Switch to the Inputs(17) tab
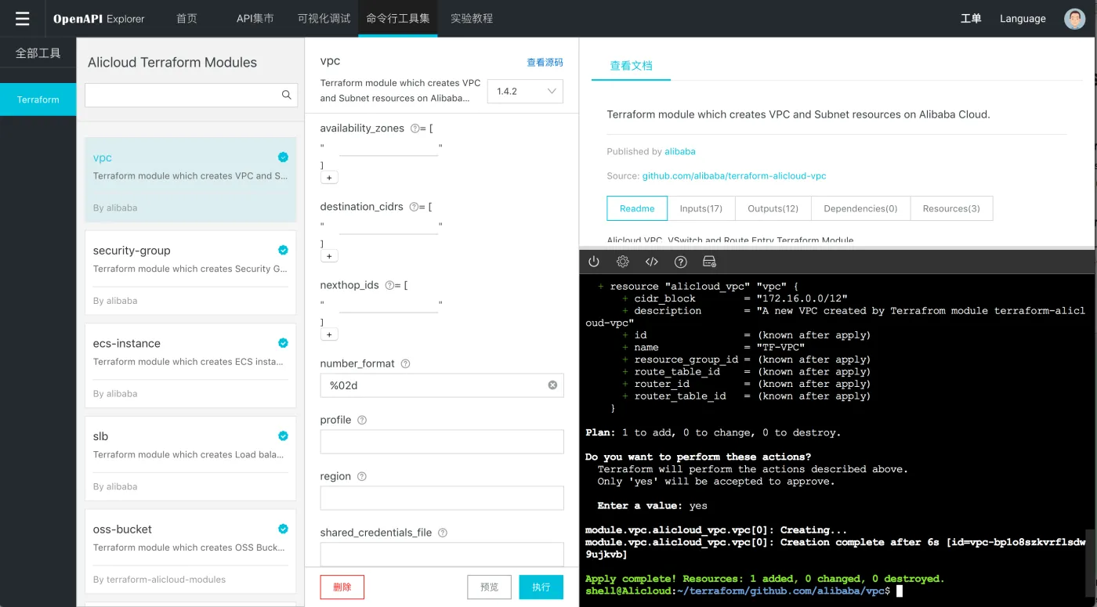The height and width of the screenshot is (607, 1097). tap(701, 208)
